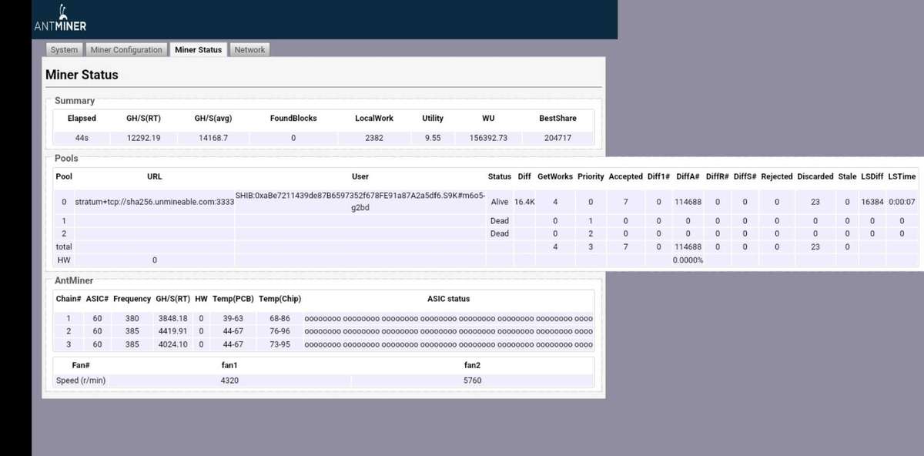Click the Discarded column header
The width and height of the screenshot is (924, 456).
(x=815, y=176)
